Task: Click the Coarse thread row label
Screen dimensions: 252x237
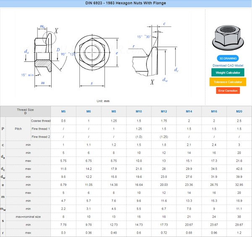Action: (40, 121)
